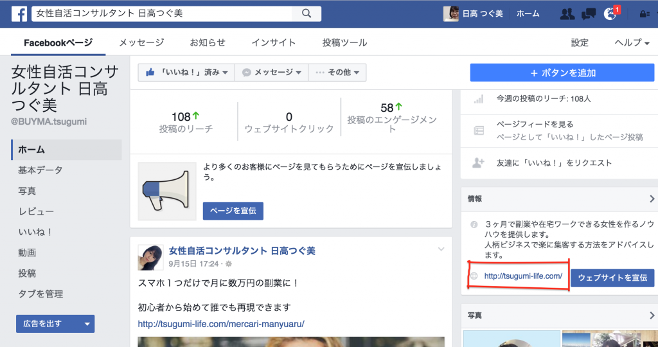The image size is (658, 347).
Task: Select 基本データ in sidebar
Action: (x=40, y=170)
